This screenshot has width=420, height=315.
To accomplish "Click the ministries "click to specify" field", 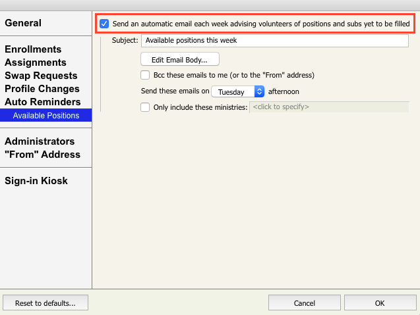I will tap(328, 107).
